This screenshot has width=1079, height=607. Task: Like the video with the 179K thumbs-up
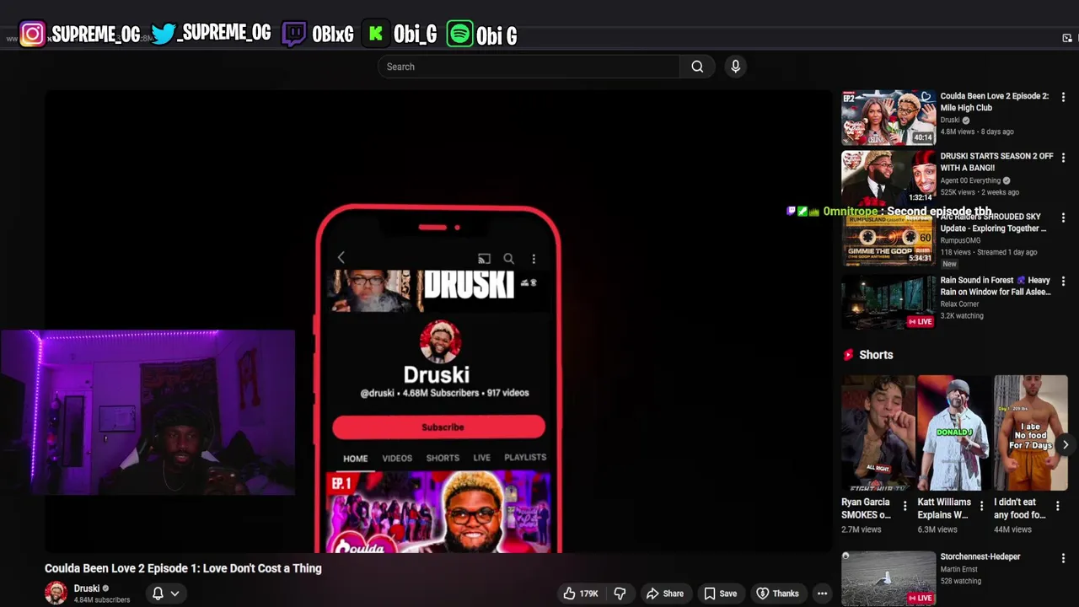pyautogui.click(x=581, y=594)
